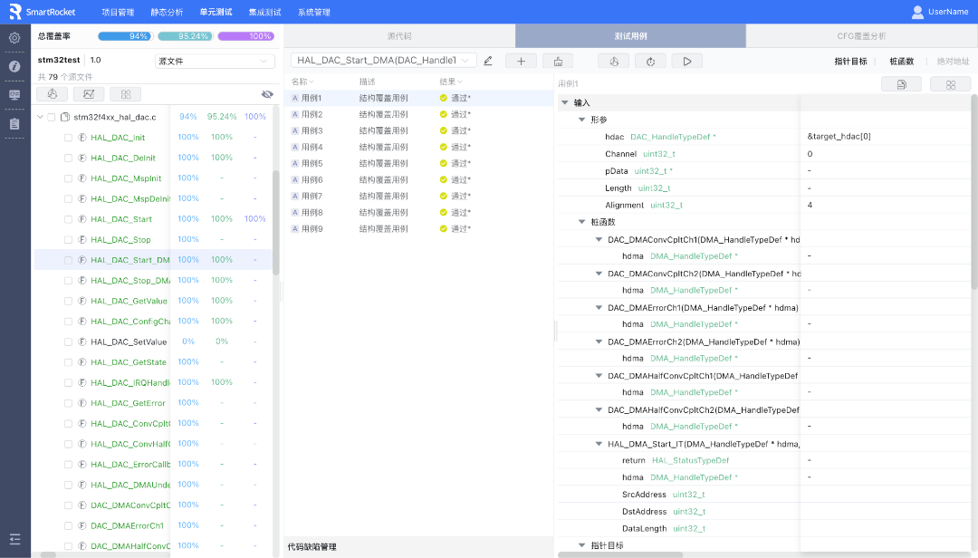Open the 源文件 dropdown
This screenshot has width=978, height=558.
[x=215, y=62]
